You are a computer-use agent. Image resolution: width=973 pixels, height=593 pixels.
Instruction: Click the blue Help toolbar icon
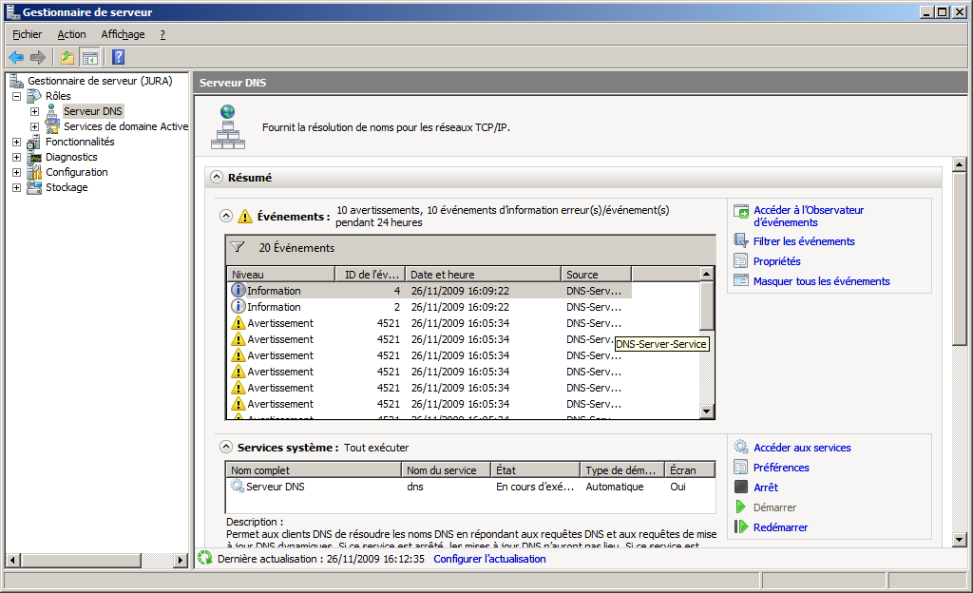coord(119,57)
